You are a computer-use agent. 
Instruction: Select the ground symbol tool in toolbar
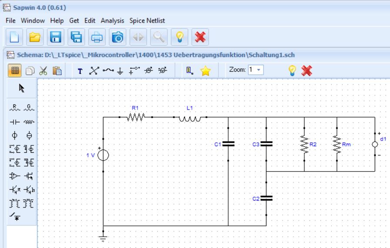(120, 71)
